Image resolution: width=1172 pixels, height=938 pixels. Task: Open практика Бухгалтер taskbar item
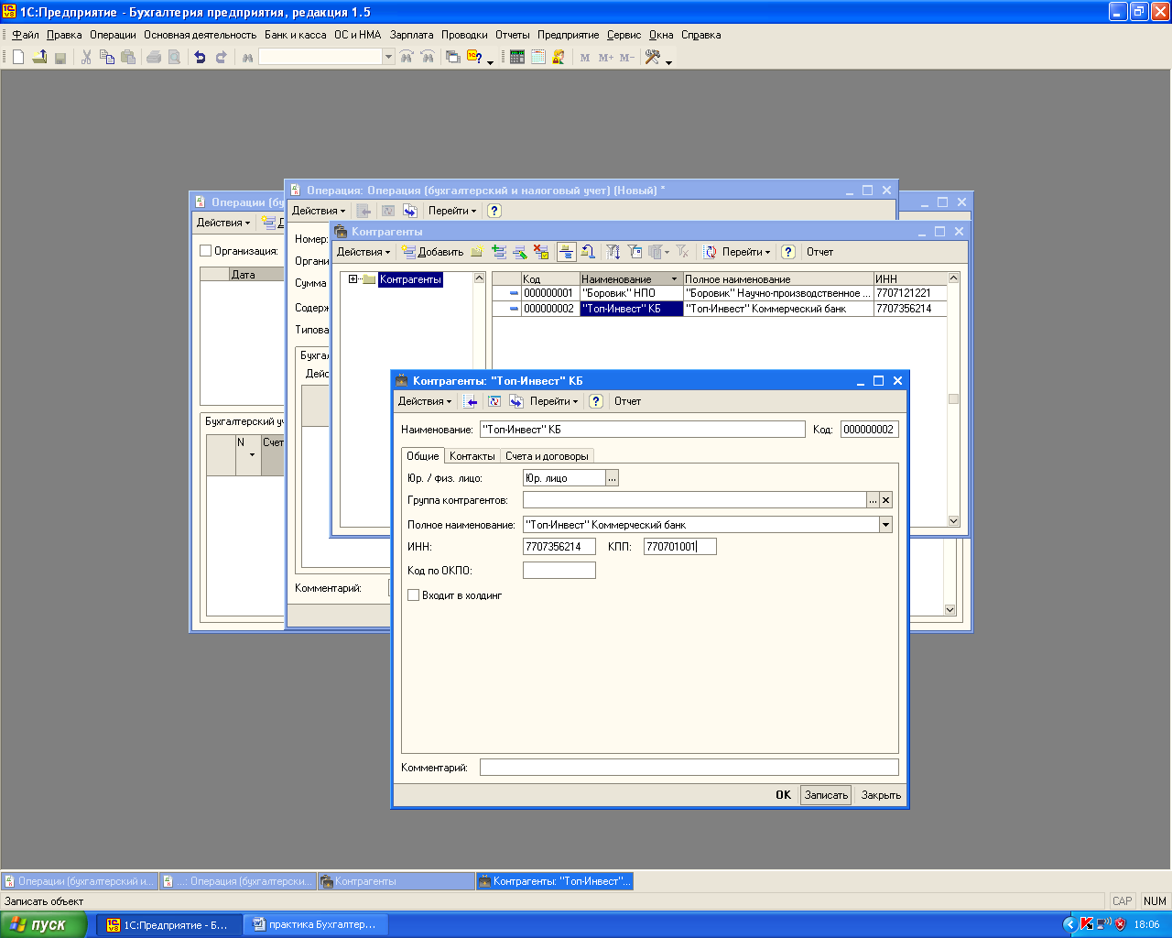pyautogui.click(x=316, y=925)
